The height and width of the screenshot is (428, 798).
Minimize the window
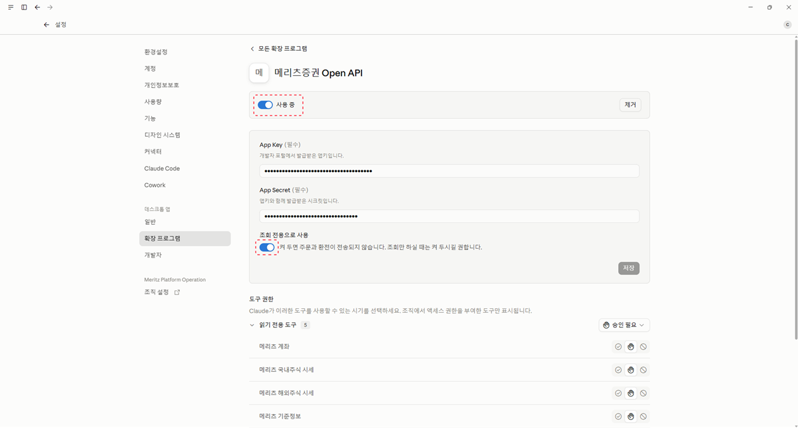coord(750,8)
